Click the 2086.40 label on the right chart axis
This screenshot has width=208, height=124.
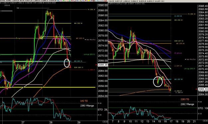tap(203, 6)
